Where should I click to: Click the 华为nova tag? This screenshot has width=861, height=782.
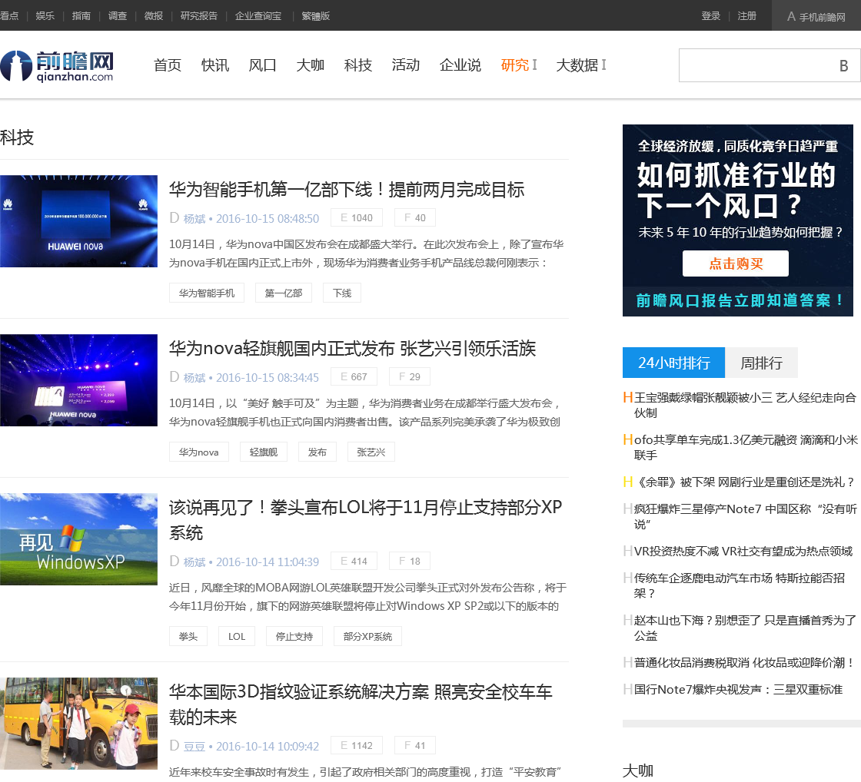click(199, 452)
